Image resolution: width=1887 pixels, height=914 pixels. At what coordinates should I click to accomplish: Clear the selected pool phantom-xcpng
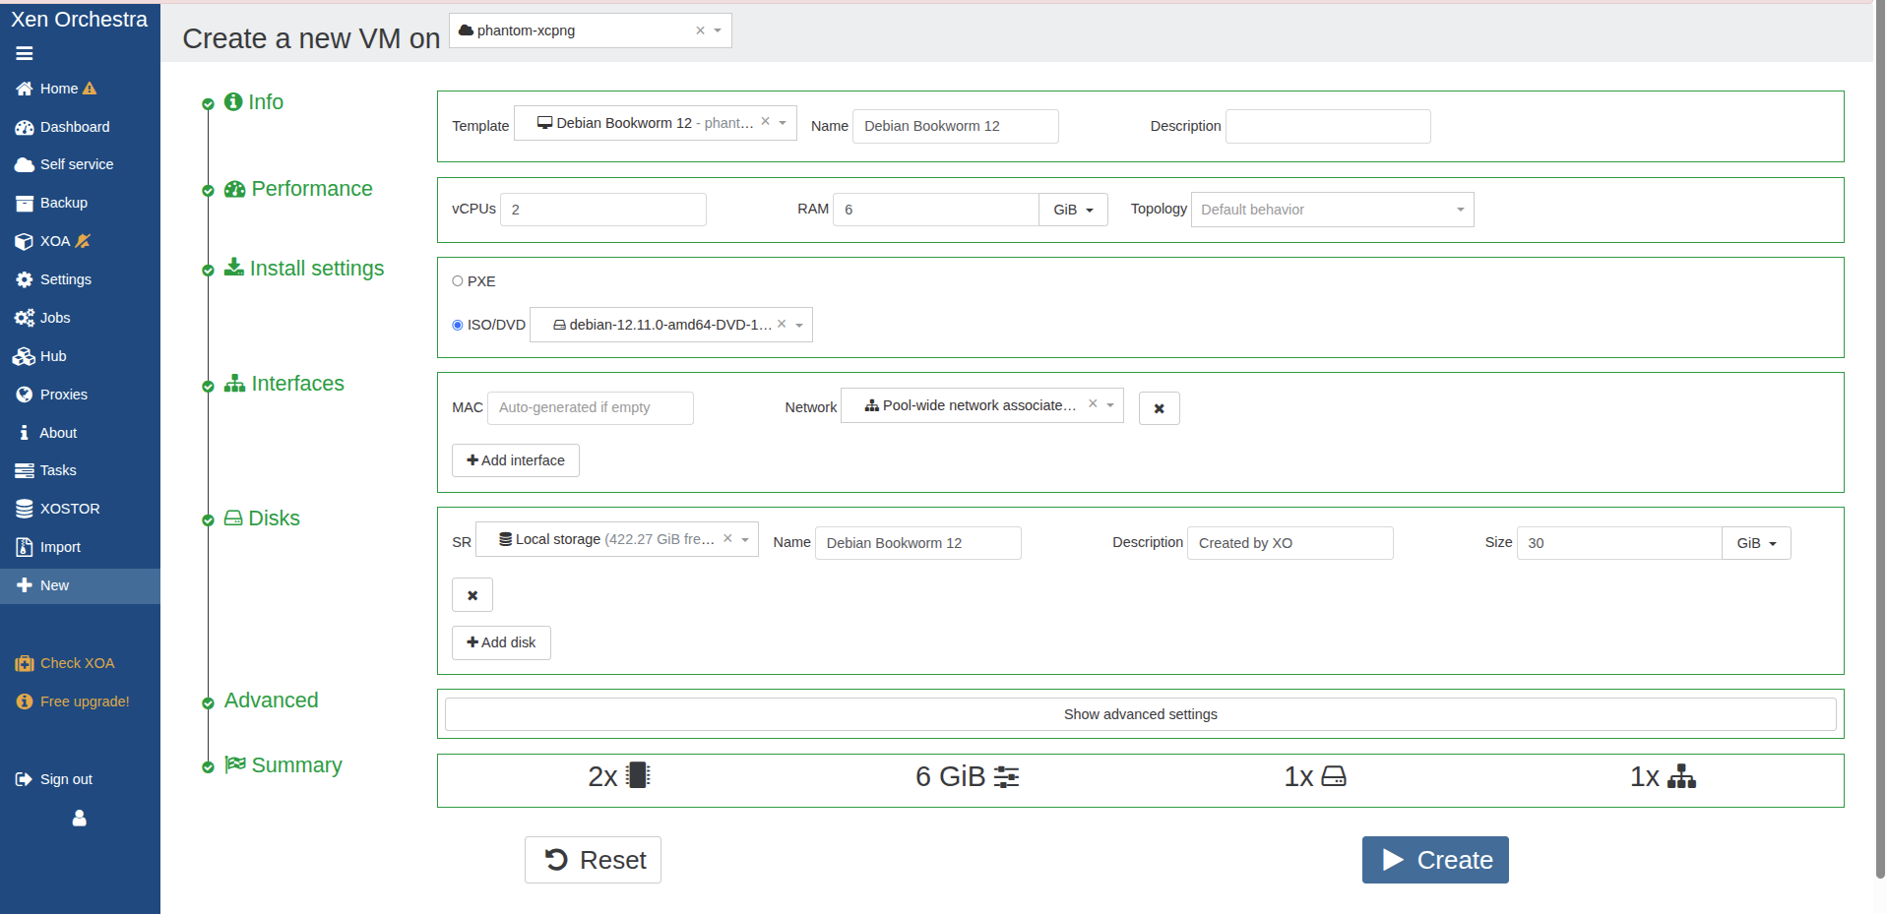click(x=700, y=30)
